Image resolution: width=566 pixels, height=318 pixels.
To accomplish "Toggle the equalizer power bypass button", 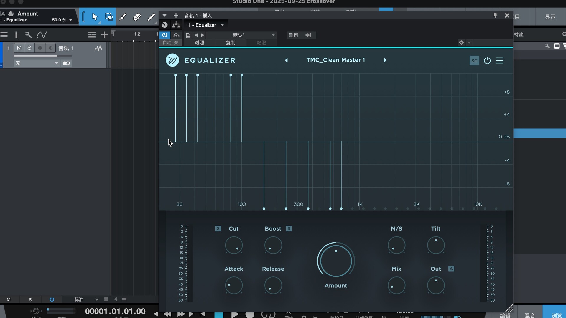I will (x=487, y=60).
